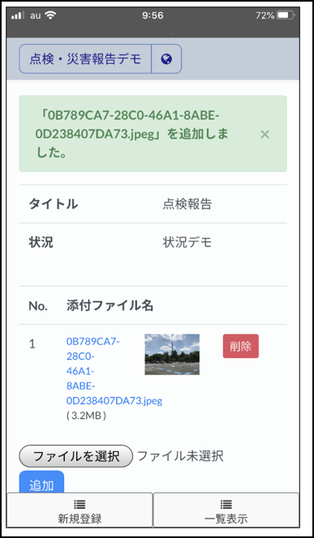
Task: Click the blue 追加 button
Action: point(41,482)
